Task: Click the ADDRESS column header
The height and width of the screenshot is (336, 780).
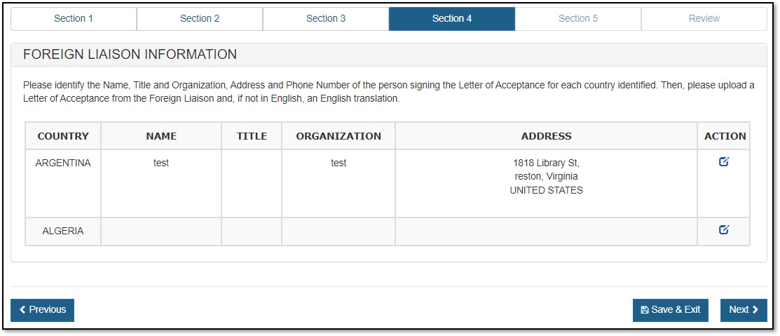Action: point(546,136)
